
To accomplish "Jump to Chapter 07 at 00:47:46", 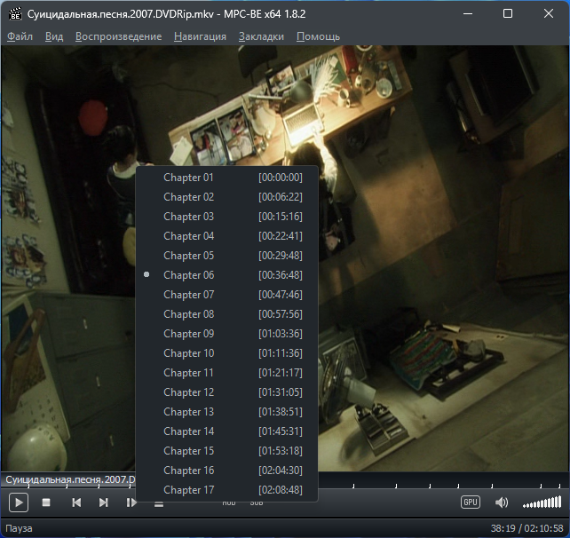I will click(226, 295).
